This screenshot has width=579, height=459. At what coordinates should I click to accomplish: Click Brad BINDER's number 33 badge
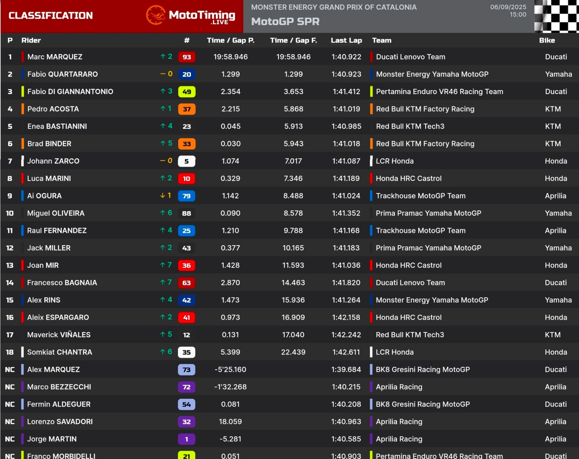click(187, 144)
